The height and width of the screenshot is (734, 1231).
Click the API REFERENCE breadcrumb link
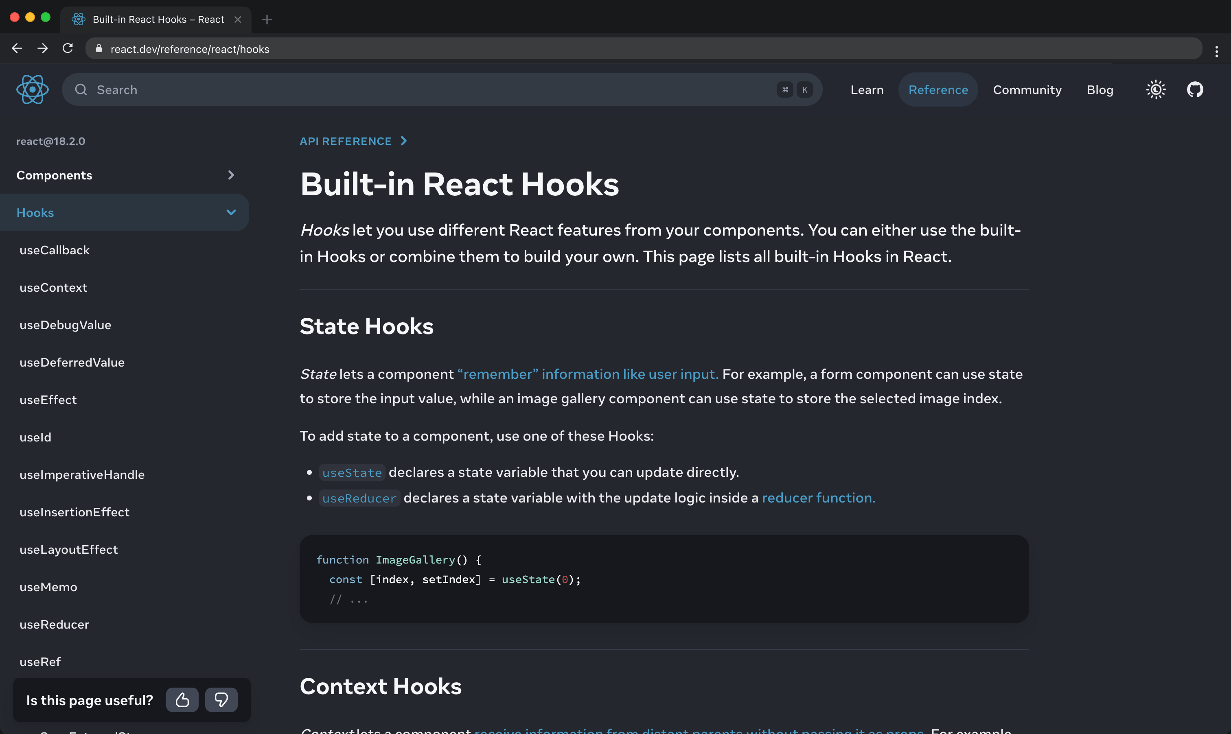pos(345,141)
